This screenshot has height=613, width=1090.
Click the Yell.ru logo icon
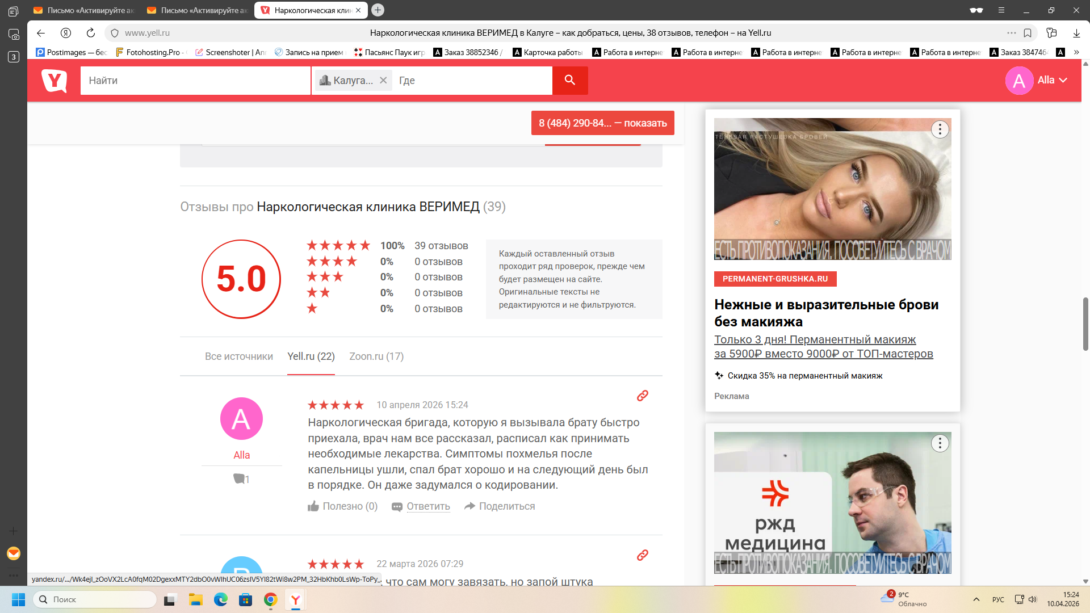click(54, 81)
